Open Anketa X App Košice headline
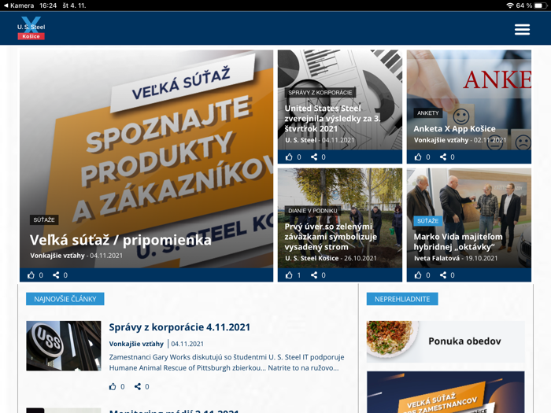 pos(454,128)
